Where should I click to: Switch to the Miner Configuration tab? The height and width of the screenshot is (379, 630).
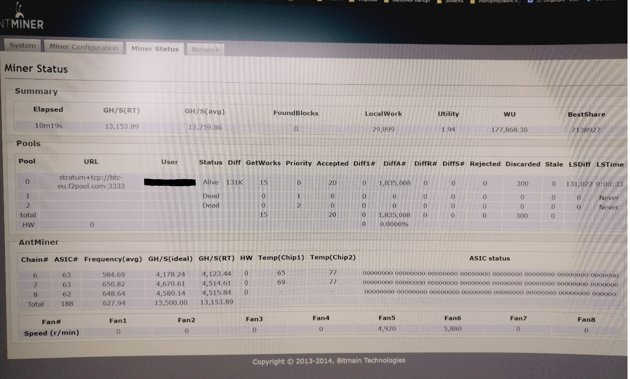pyautogui.click(x=84, y=47)
